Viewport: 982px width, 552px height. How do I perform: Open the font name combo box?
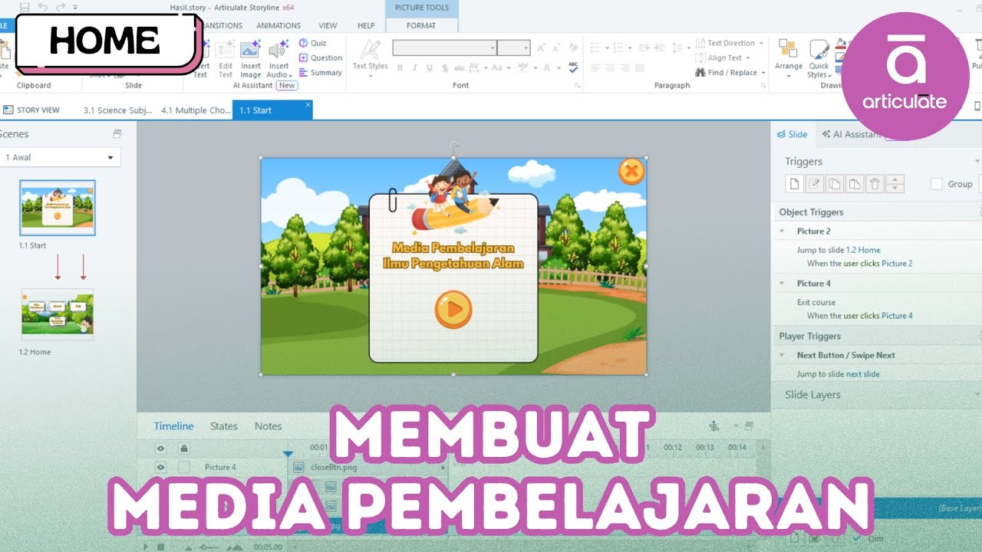(x=444, y=48)
